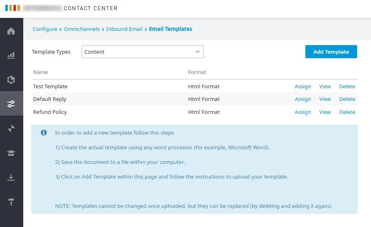Viewport: 371px width, 227px height.
Task: Assign the Refund Policy template
Action: coord(303,112)
